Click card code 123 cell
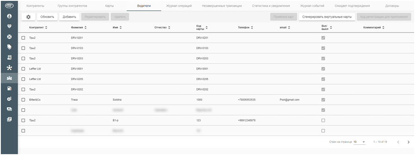 point(198,120)
